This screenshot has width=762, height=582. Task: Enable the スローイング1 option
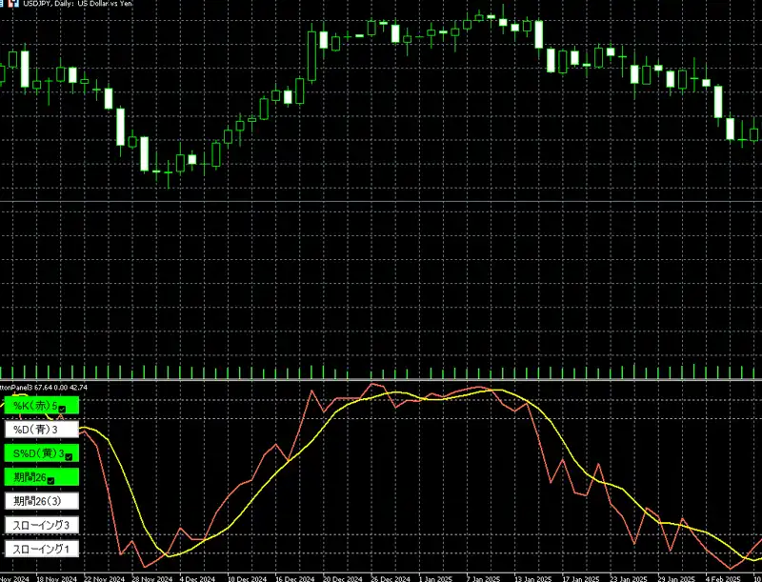(x=38, y=550)
